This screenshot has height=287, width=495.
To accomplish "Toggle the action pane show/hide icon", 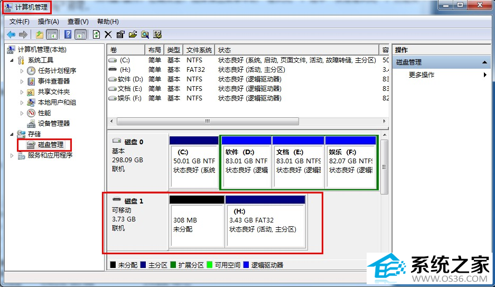I will coord(81,34).
